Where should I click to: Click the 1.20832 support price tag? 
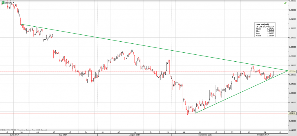click(x=292, y=113)
